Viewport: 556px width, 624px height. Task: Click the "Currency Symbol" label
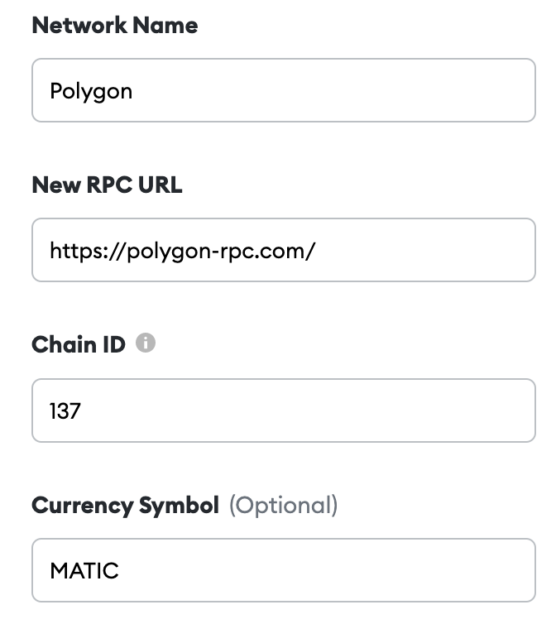tap(125, 505)
